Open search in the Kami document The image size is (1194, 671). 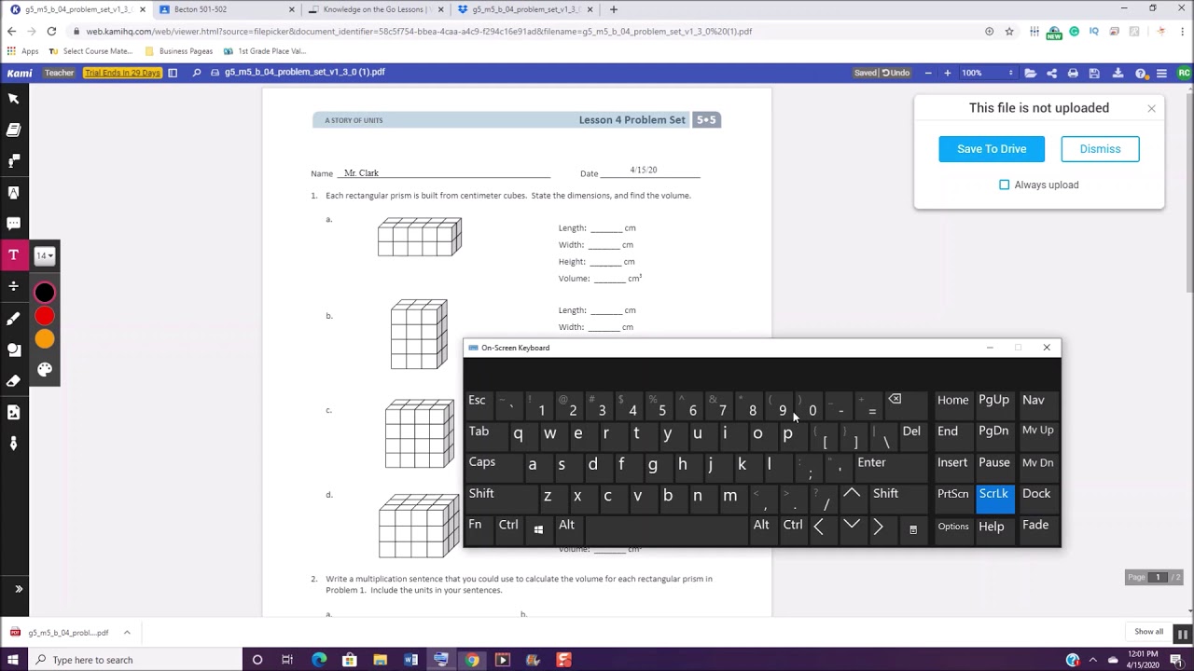[196, 73]
